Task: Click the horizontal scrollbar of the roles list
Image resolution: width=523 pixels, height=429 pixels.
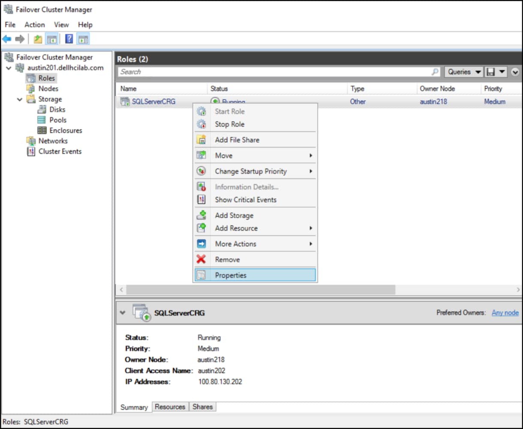Action: [x=261, y=290]
